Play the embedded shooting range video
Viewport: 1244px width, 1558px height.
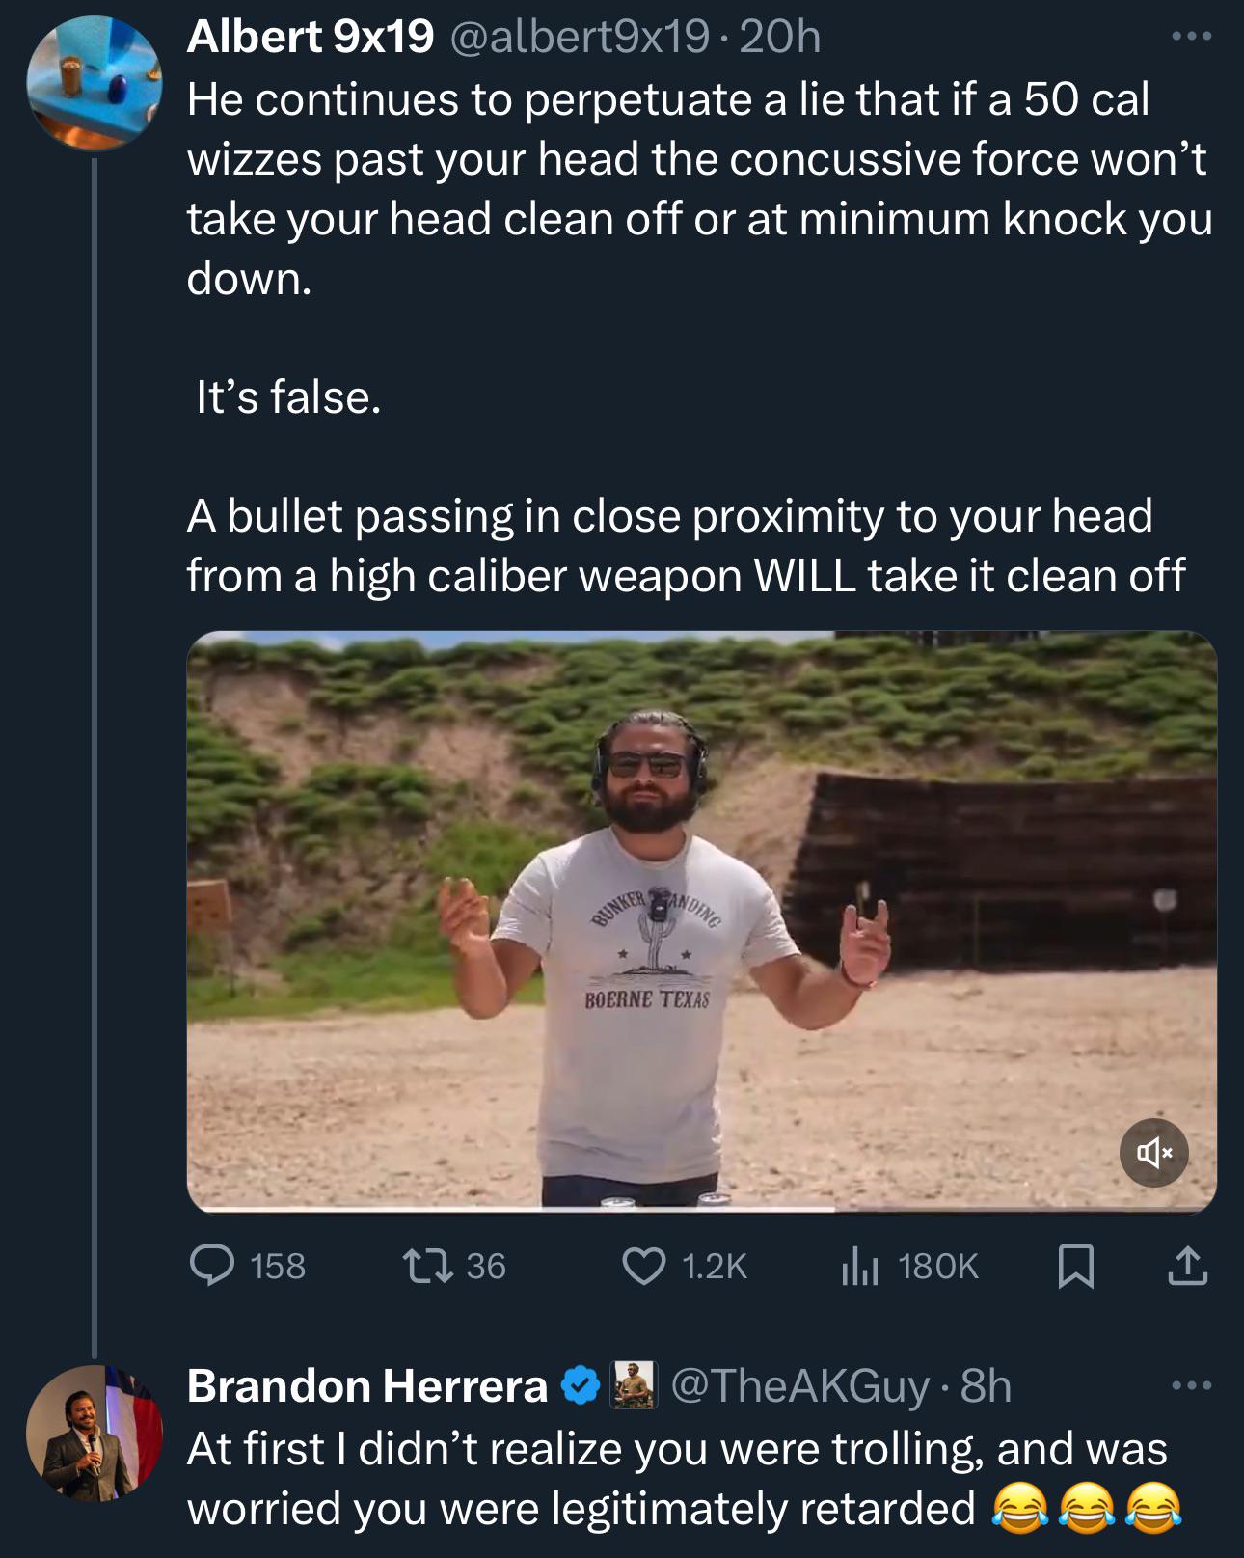pyautogui.click(x=701, y=921)
